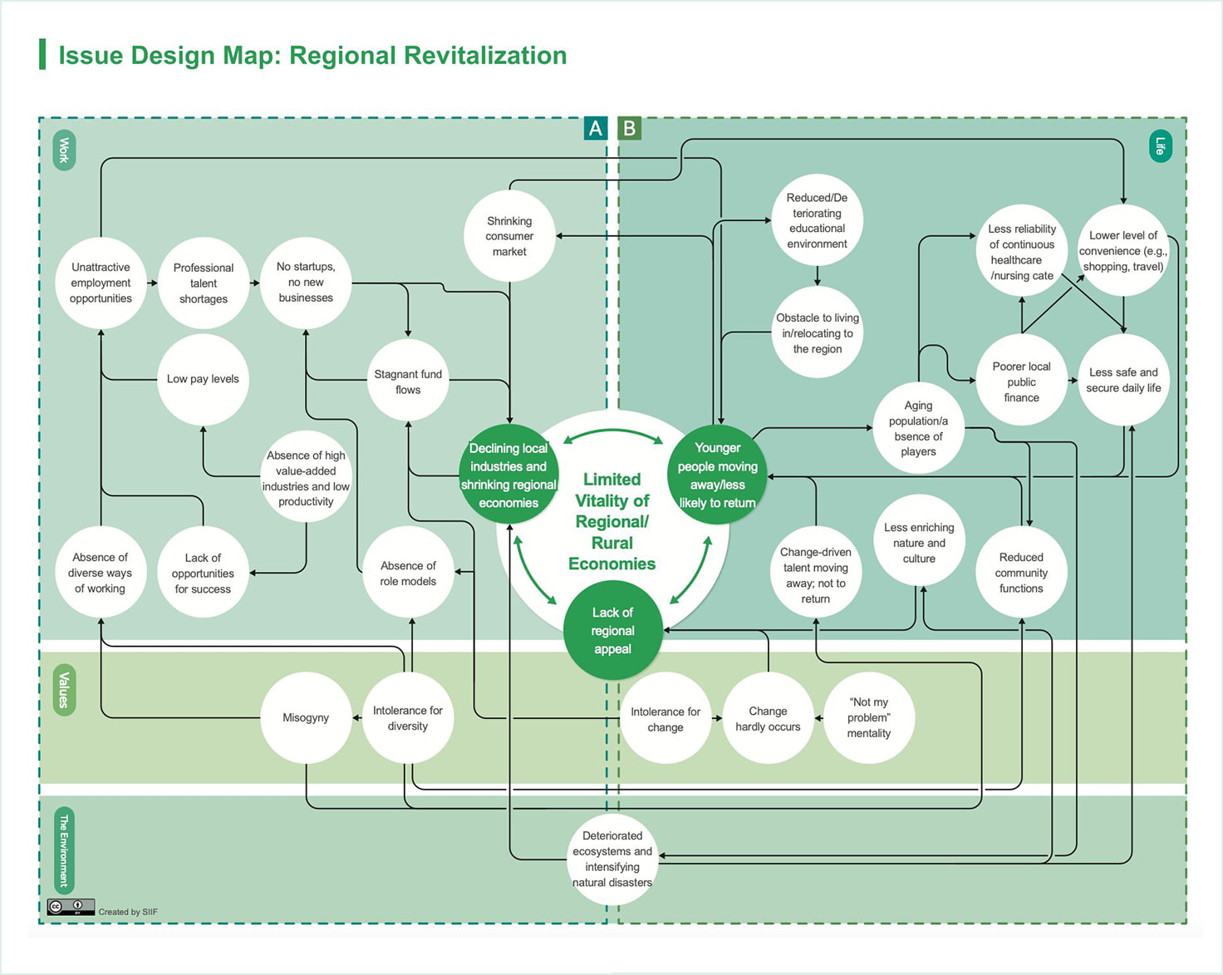Image resolution: width=1223 pixels, height=975 pixels.
Task: Click the Work category label
Action: (x=64, y=150)
